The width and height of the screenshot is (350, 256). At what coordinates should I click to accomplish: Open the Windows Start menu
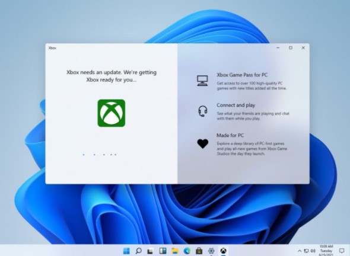[x=126, y=251]
